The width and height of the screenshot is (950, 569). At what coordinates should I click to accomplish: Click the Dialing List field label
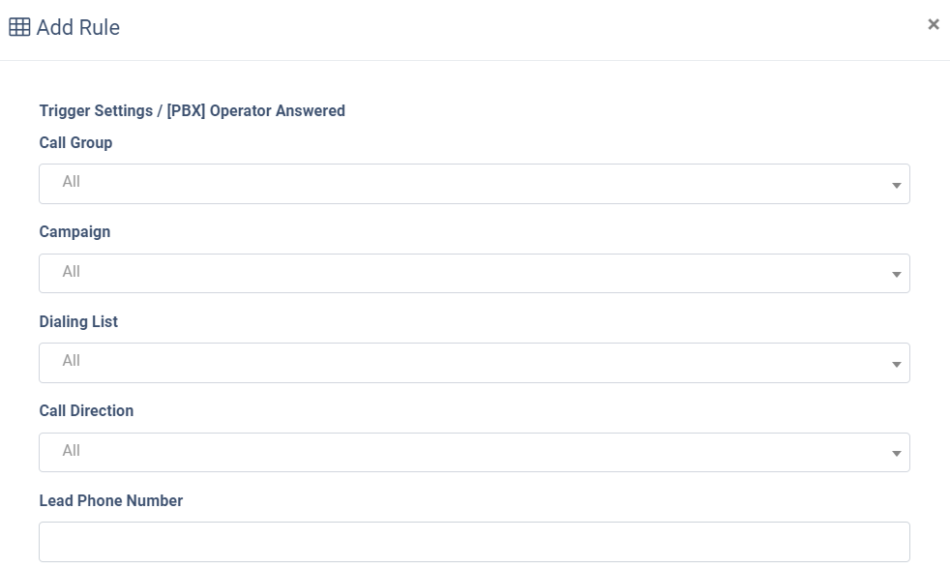click(x=78, y=322)
